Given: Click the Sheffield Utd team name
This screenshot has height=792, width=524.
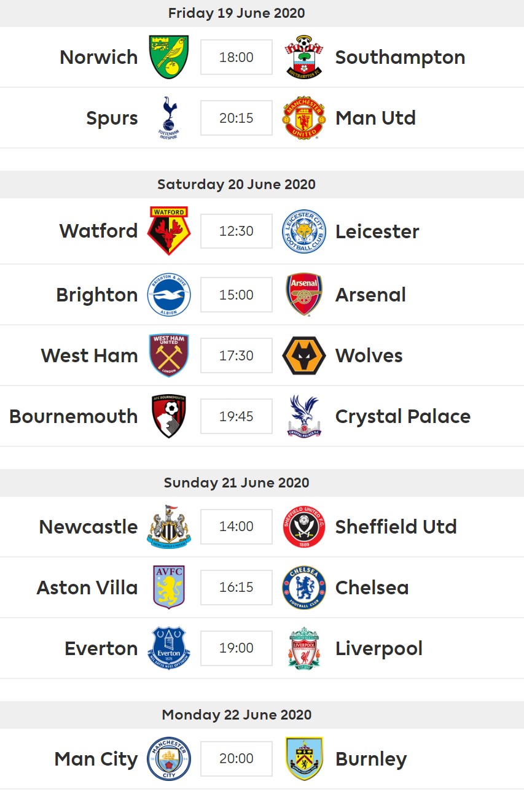Looking at the screenshot, I should (396, 527).
